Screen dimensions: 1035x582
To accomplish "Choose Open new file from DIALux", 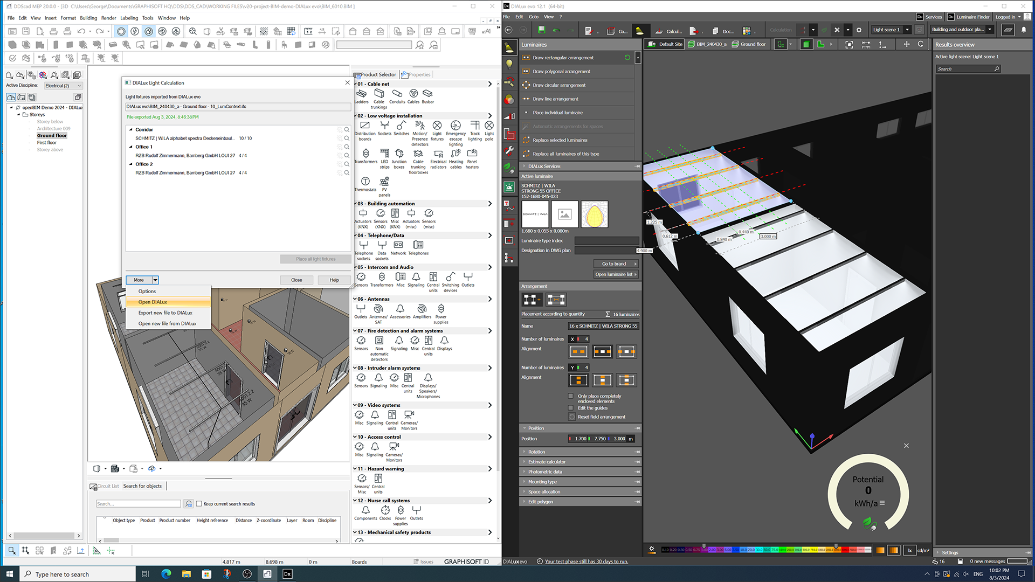I will click(168, 324).
